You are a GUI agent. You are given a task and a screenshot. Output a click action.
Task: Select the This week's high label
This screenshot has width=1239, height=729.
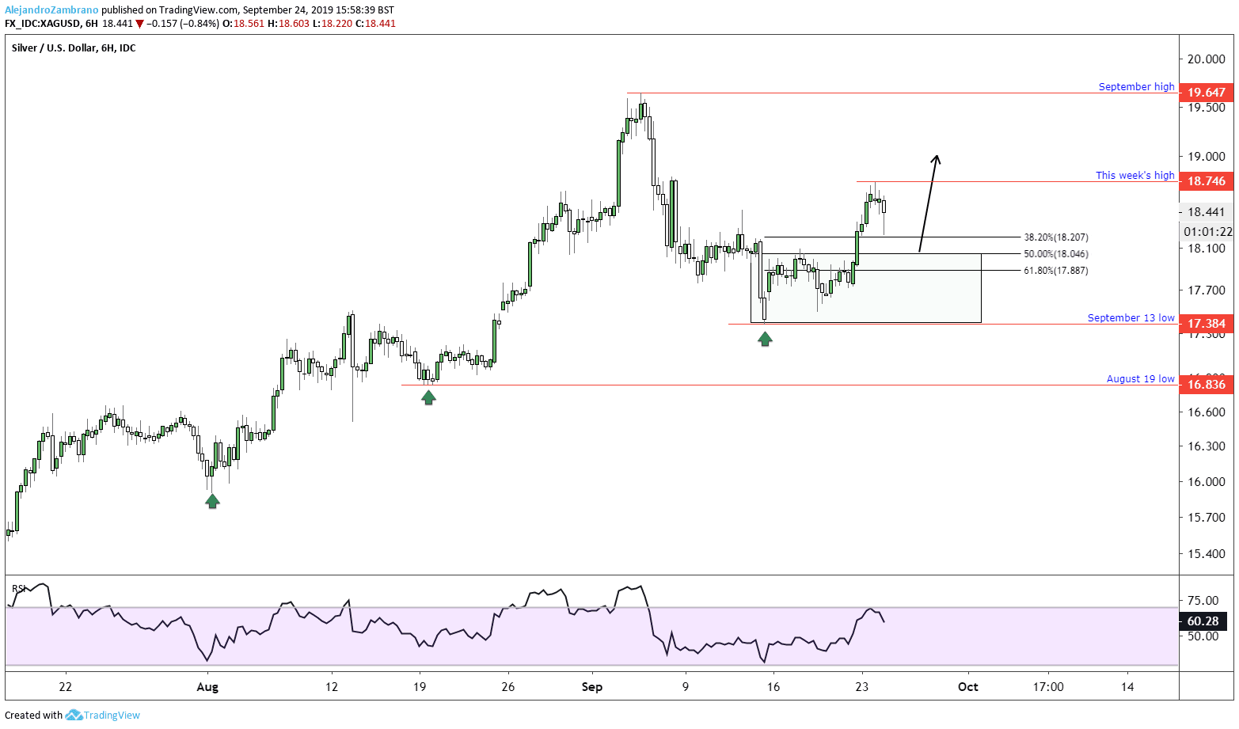click(1134, 176)
